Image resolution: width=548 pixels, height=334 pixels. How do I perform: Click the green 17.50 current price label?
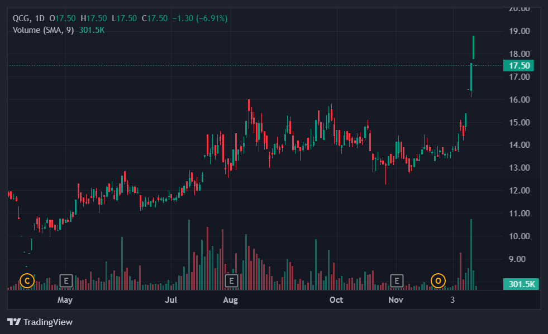coord(518,66)
